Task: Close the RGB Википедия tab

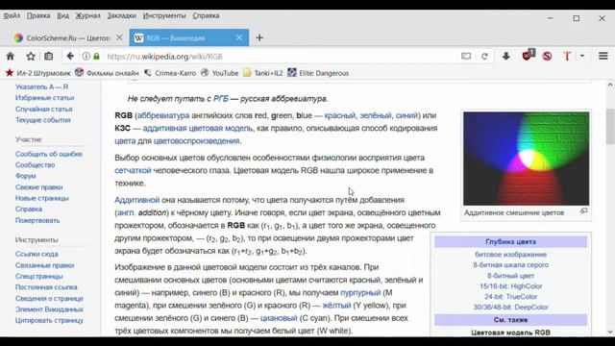Action: click(239, 37)
